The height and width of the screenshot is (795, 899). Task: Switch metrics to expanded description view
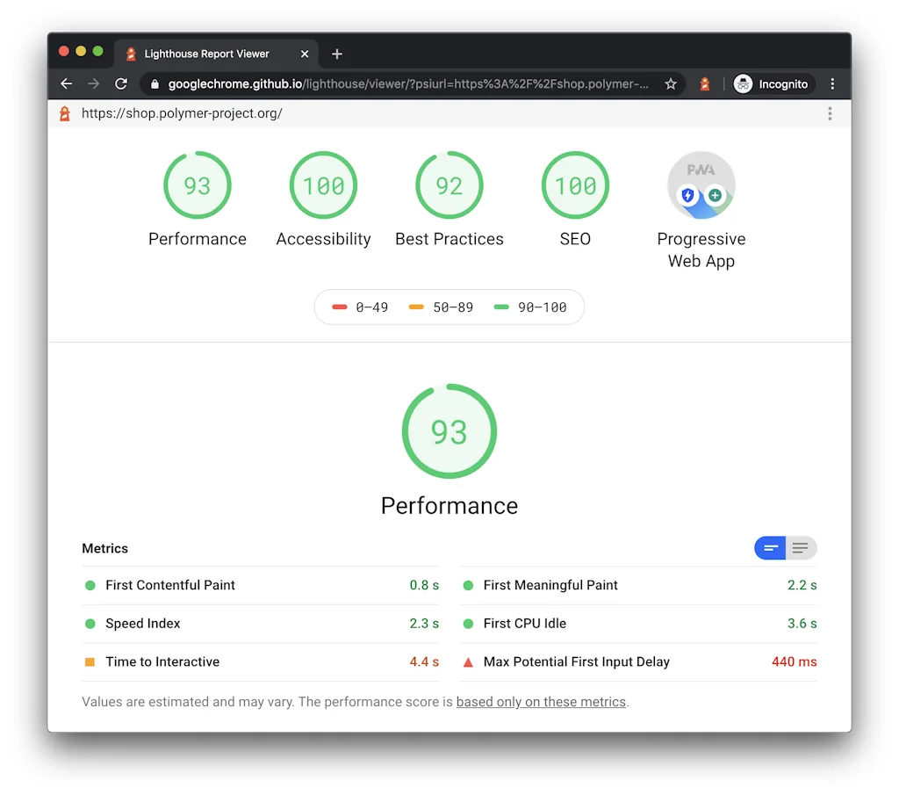click(x=801, y=548)
